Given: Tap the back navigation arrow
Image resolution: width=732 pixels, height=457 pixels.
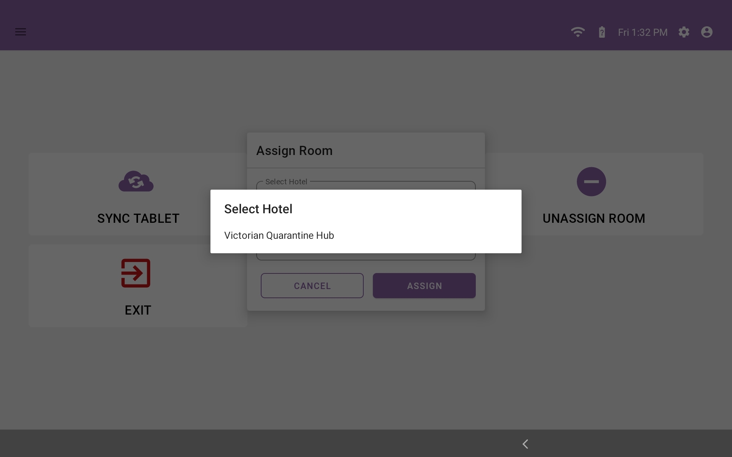Looking at the screenshot, I should [525, 444].
